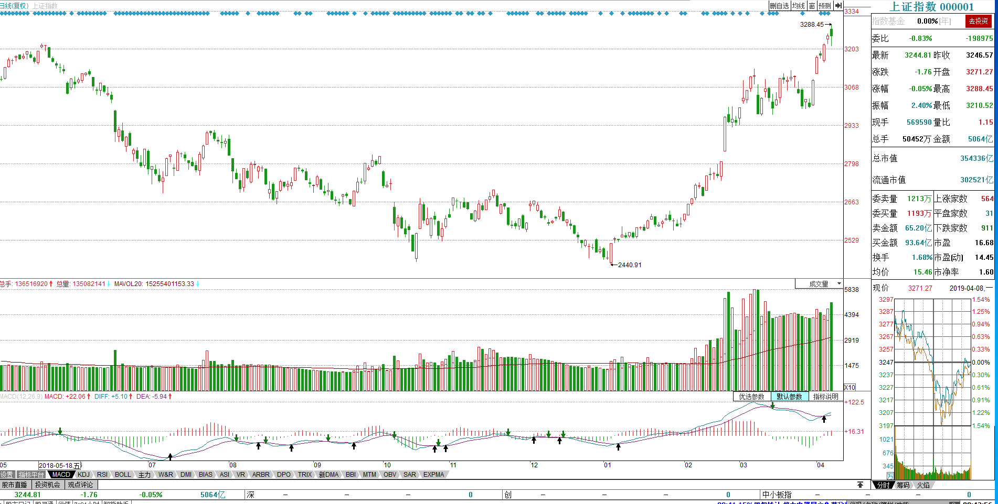Open the 投资机会 tab

pos(48,485)
